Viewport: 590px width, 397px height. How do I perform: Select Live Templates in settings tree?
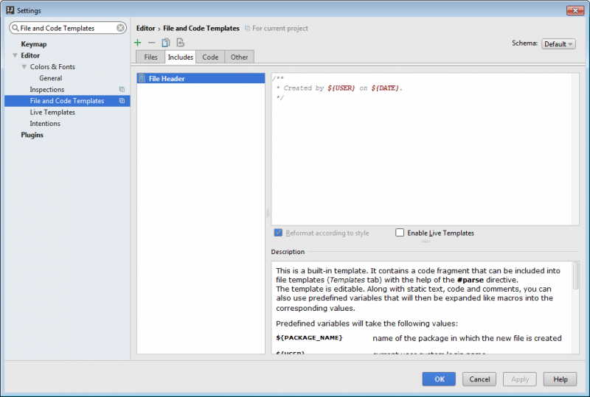coord(52,113)
